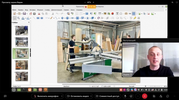Open the Демонстрация menu
Image resolution: width=179 pixels, height=100 pixels.
click(x=56, y=10)
